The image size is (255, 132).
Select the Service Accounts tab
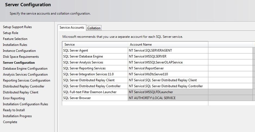[x=72, y=28]
